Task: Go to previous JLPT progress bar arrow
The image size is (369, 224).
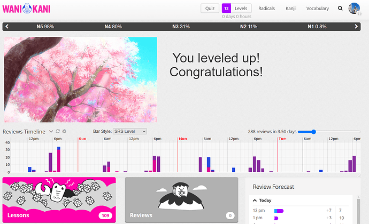Action: click(x=7, y=27)
